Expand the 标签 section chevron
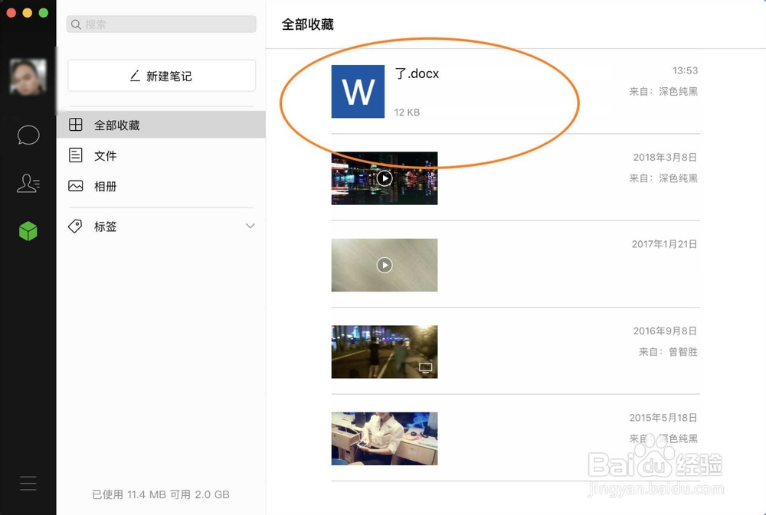This screenshot has width=766, height=515. pyautogui.click(x=250, y=226)
